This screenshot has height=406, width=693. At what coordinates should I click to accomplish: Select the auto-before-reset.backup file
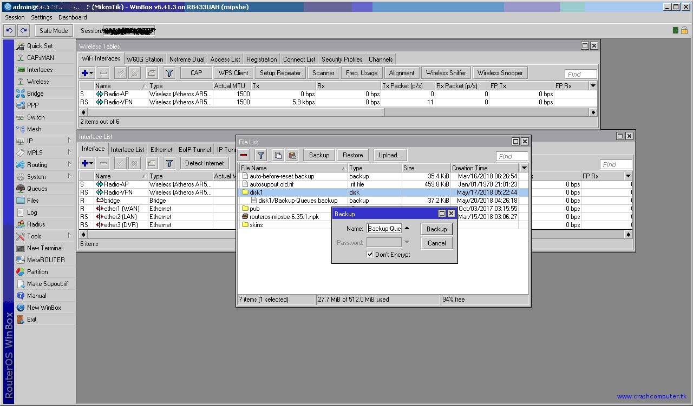click(x=383, y=176)
